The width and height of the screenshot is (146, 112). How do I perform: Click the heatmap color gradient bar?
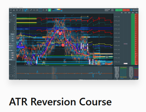(x=57, y=9)
